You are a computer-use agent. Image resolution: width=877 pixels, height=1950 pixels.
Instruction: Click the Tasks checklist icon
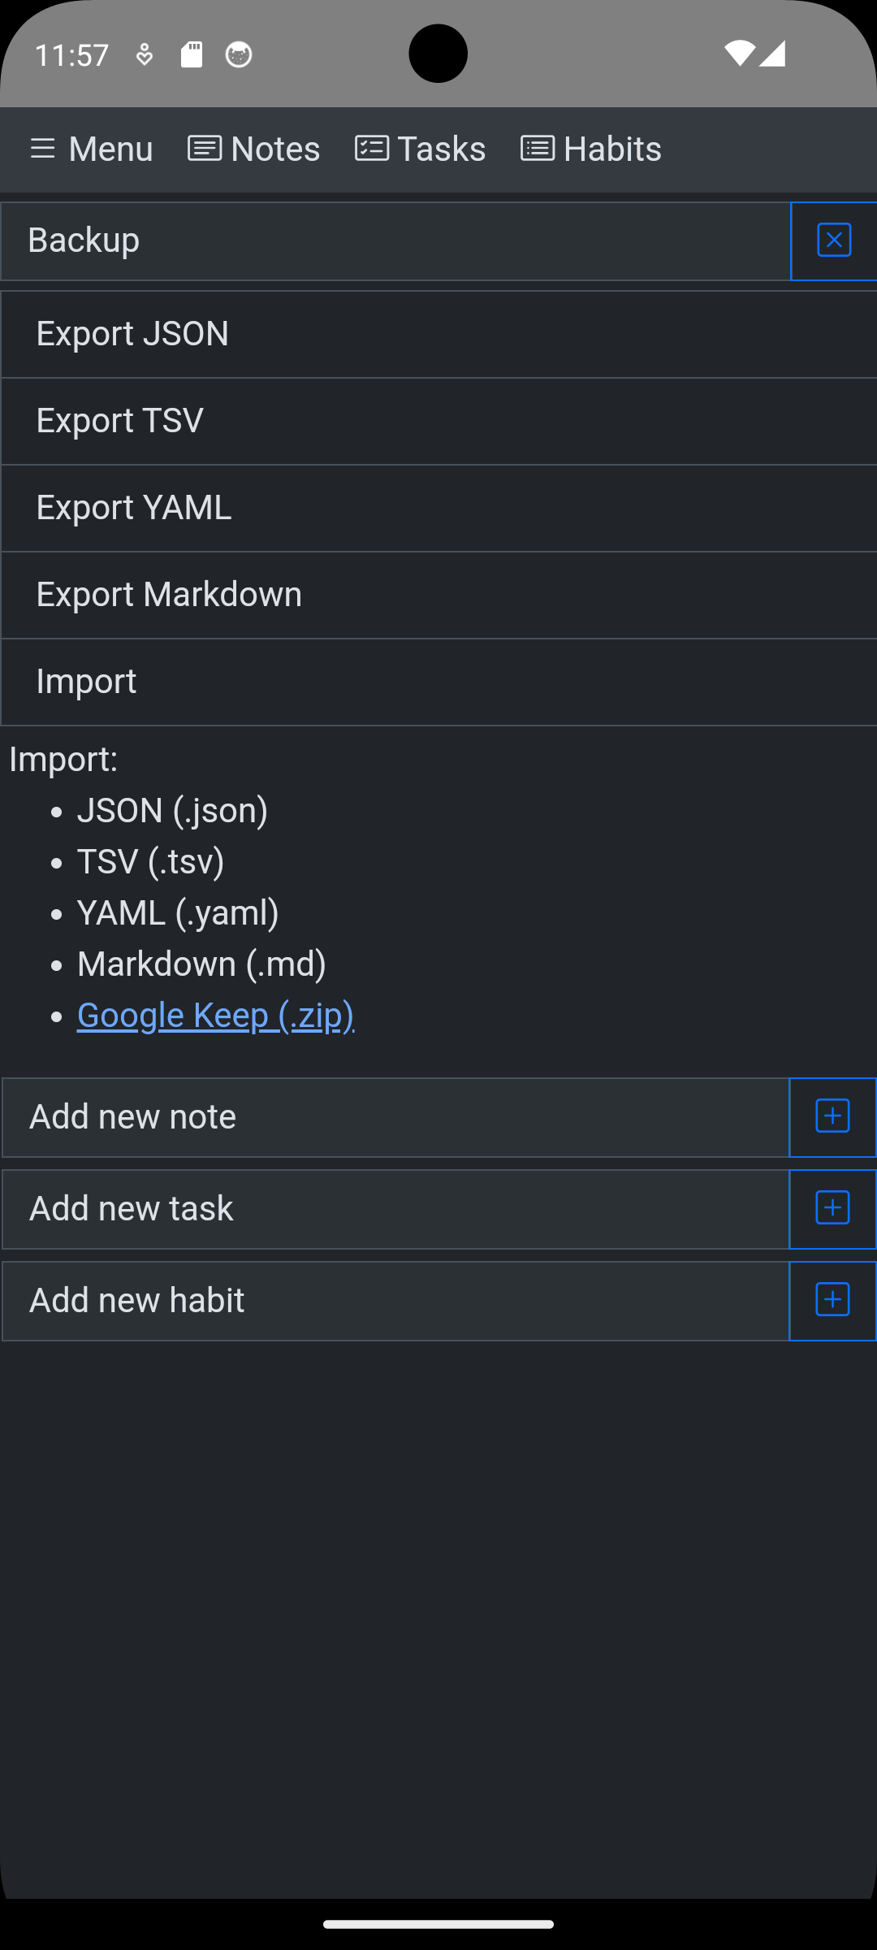[x=372, y=149]
